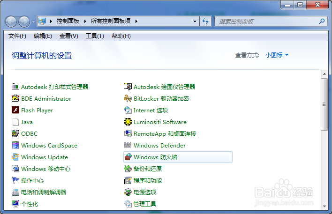Image resolution: width=332 pixels, height=214 pixels.
Task: Click the Windows CardSpace icon
Action: click(15, 145)
